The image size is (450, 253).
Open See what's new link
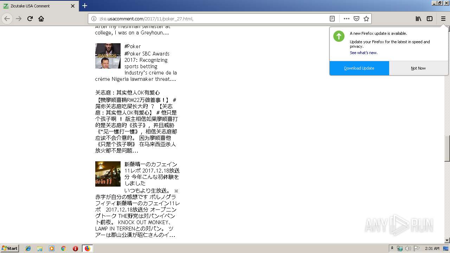(x=364, y=53)
